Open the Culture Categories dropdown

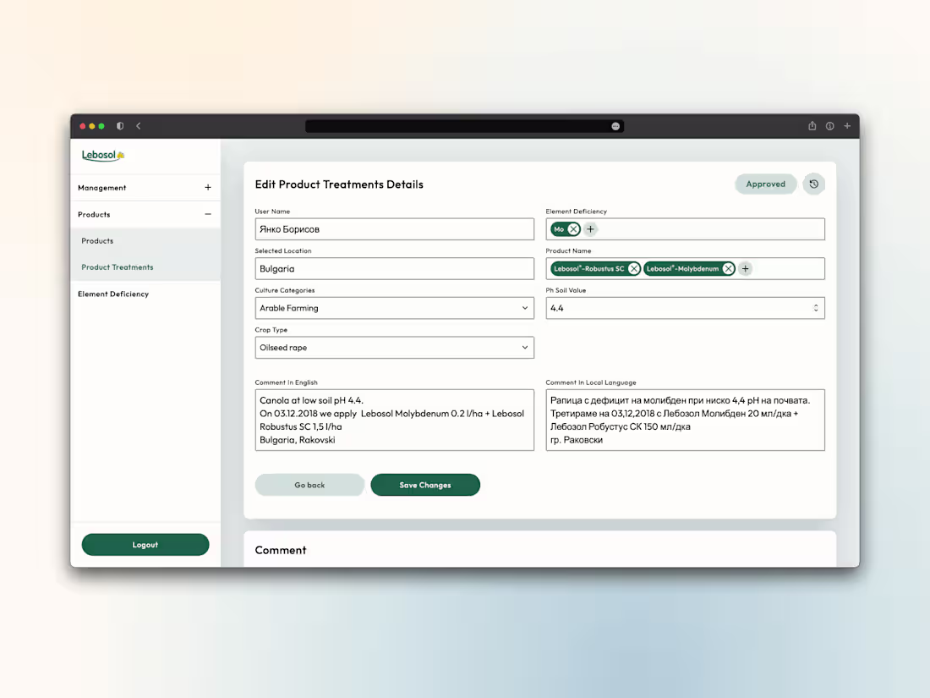[527, 307]
